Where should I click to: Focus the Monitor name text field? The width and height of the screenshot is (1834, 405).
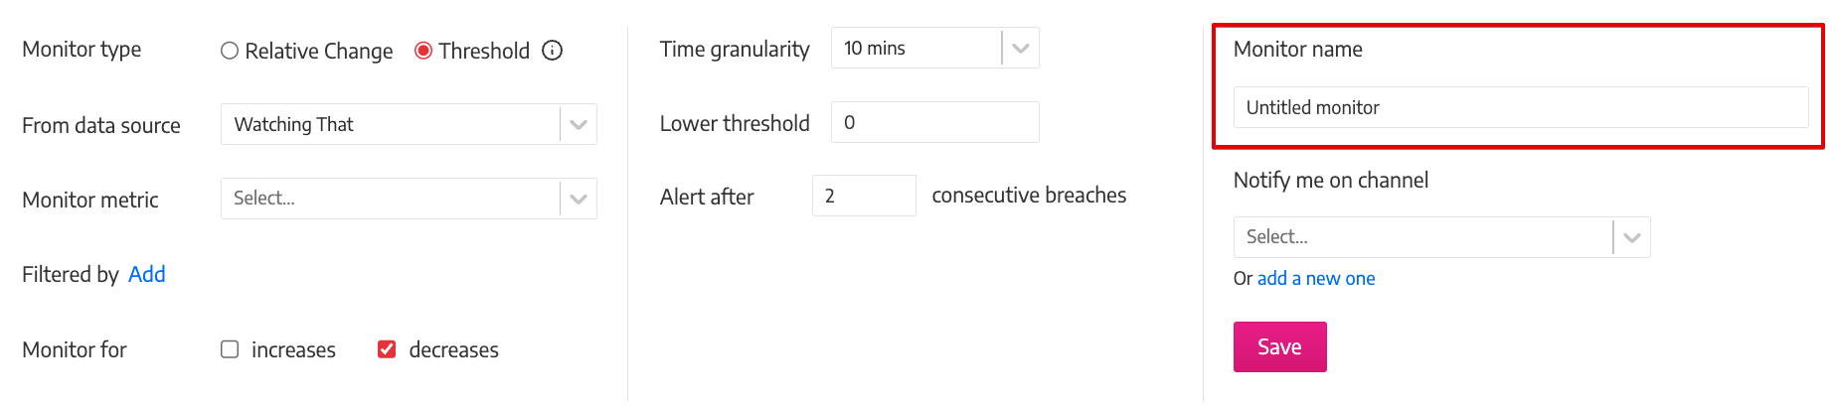1521,107
